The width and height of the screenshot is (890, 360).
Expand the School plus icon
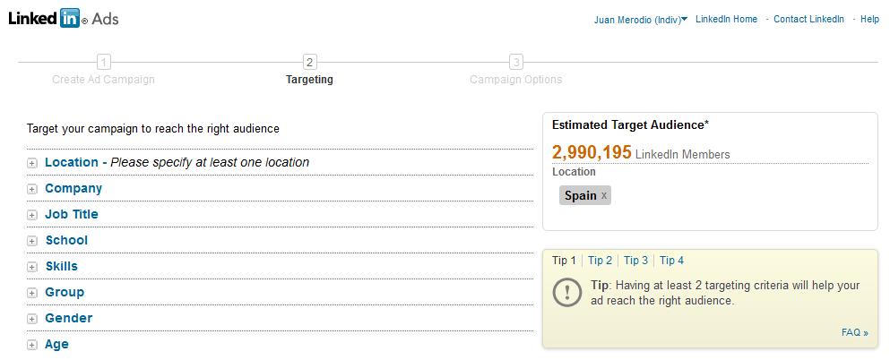pyautogui.click(x=32, y=242)
